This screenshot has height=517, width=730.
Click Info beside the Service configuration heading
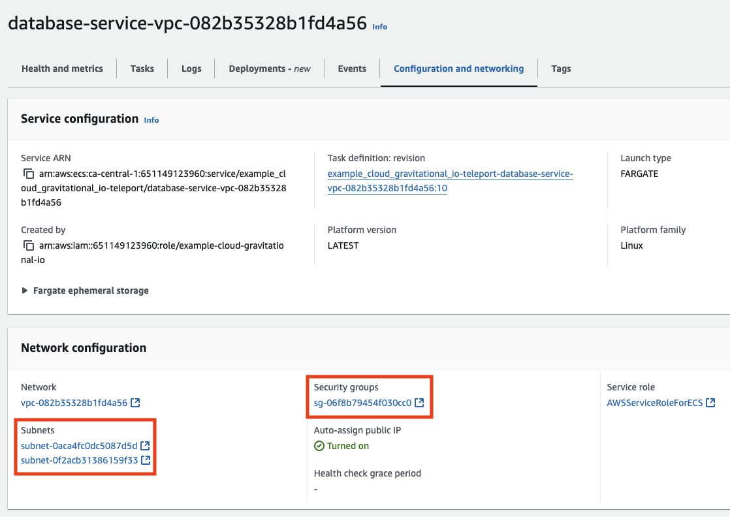point(151,120)
